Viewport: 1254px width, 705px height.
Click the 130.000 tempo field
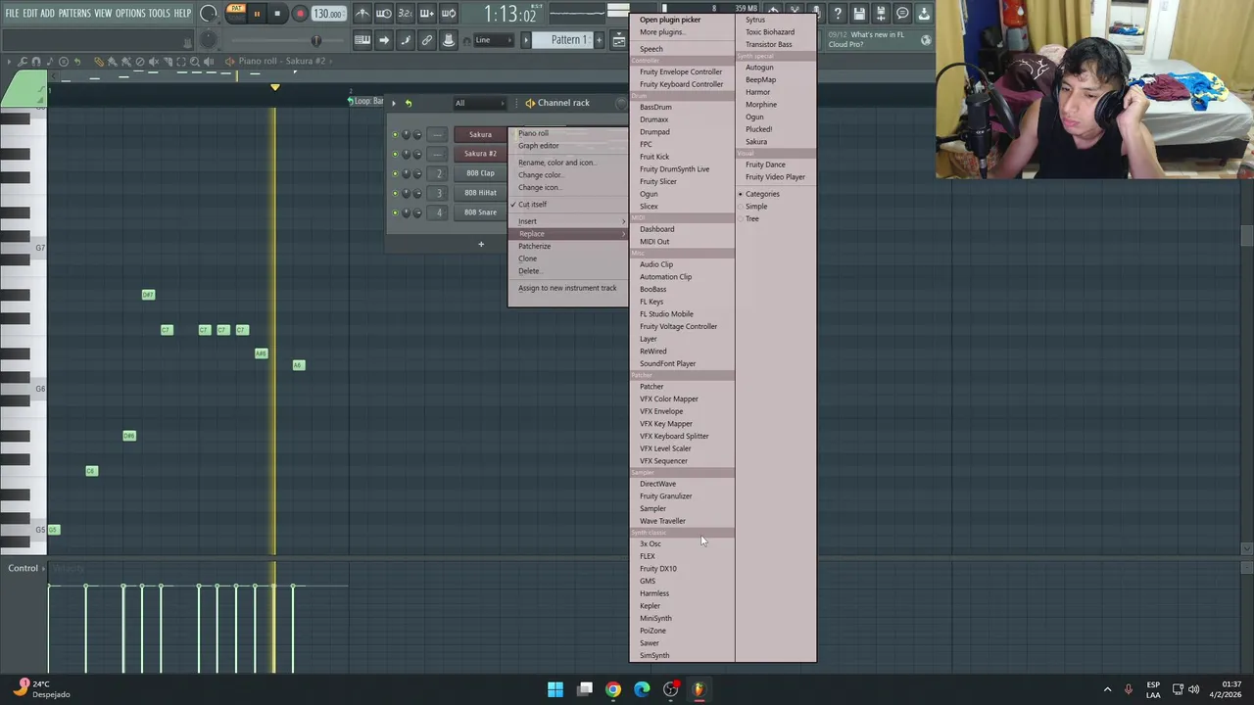(328, 14)
